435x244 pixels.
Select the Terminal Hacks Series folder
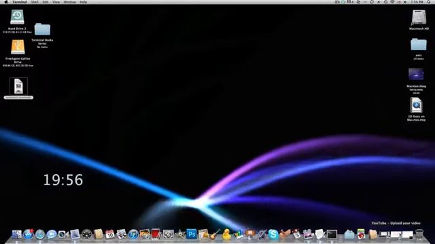point(42,30)
